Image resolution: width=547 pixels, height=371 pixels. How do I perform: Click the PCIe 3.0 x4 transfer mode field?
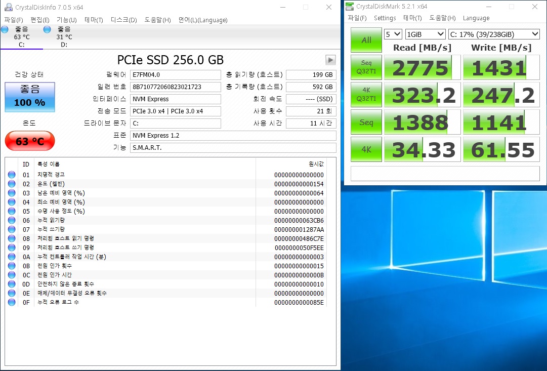176,111
